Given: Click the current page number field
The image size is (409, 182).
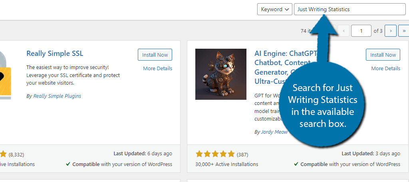Looking at the screenshot, I should tap(361, 31).
